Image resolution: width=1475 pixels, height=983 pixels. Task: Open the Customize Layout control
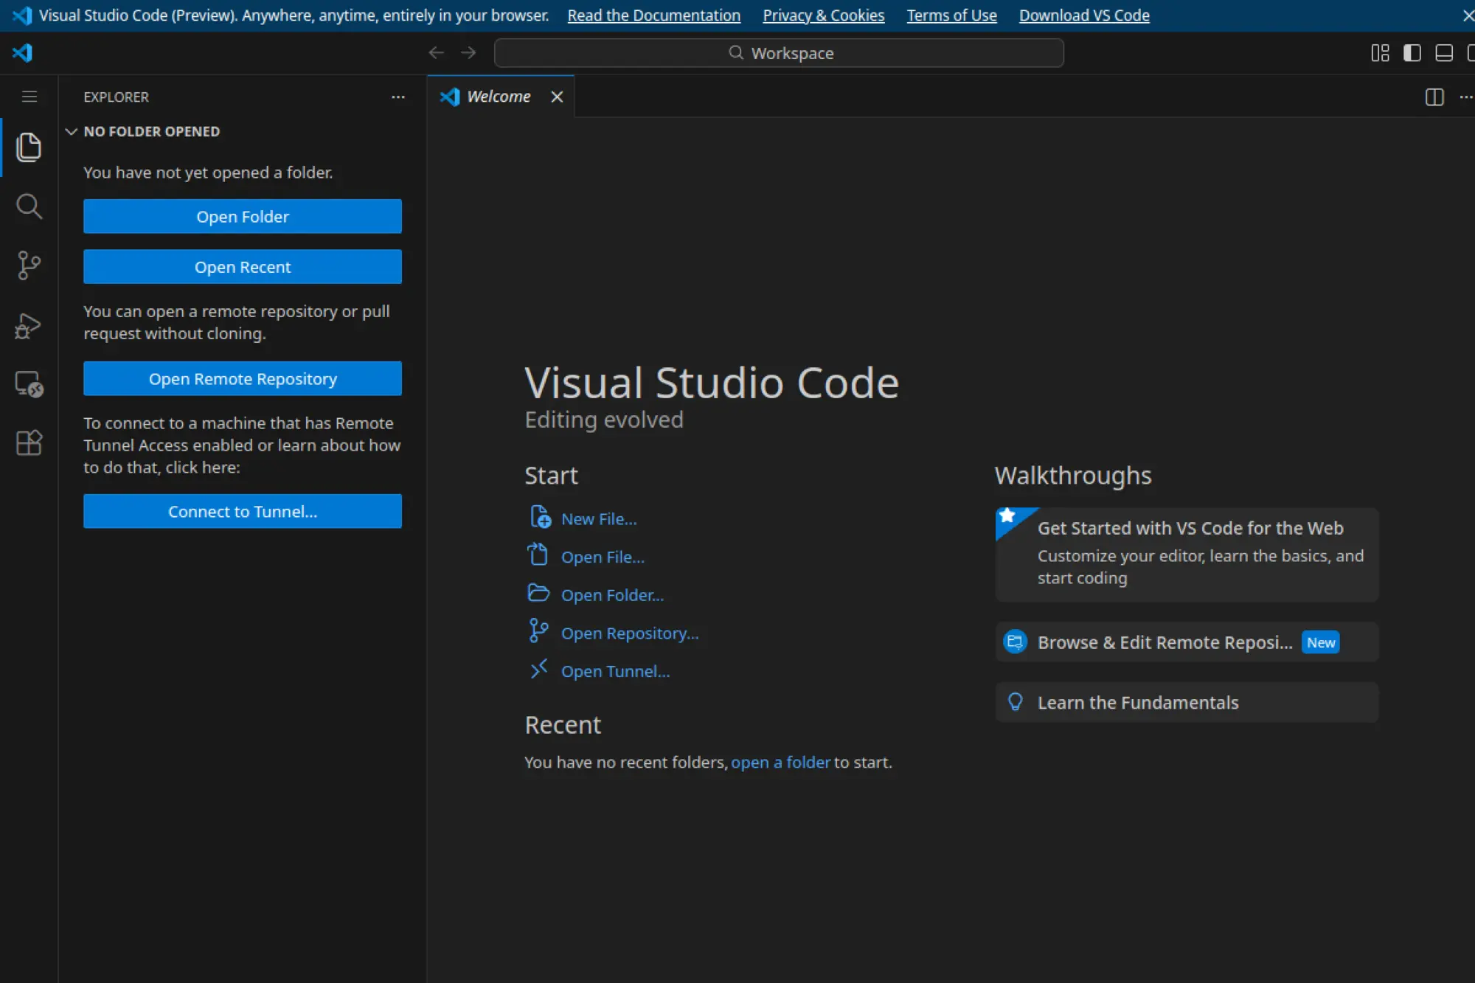click(x=1380, y=52)
